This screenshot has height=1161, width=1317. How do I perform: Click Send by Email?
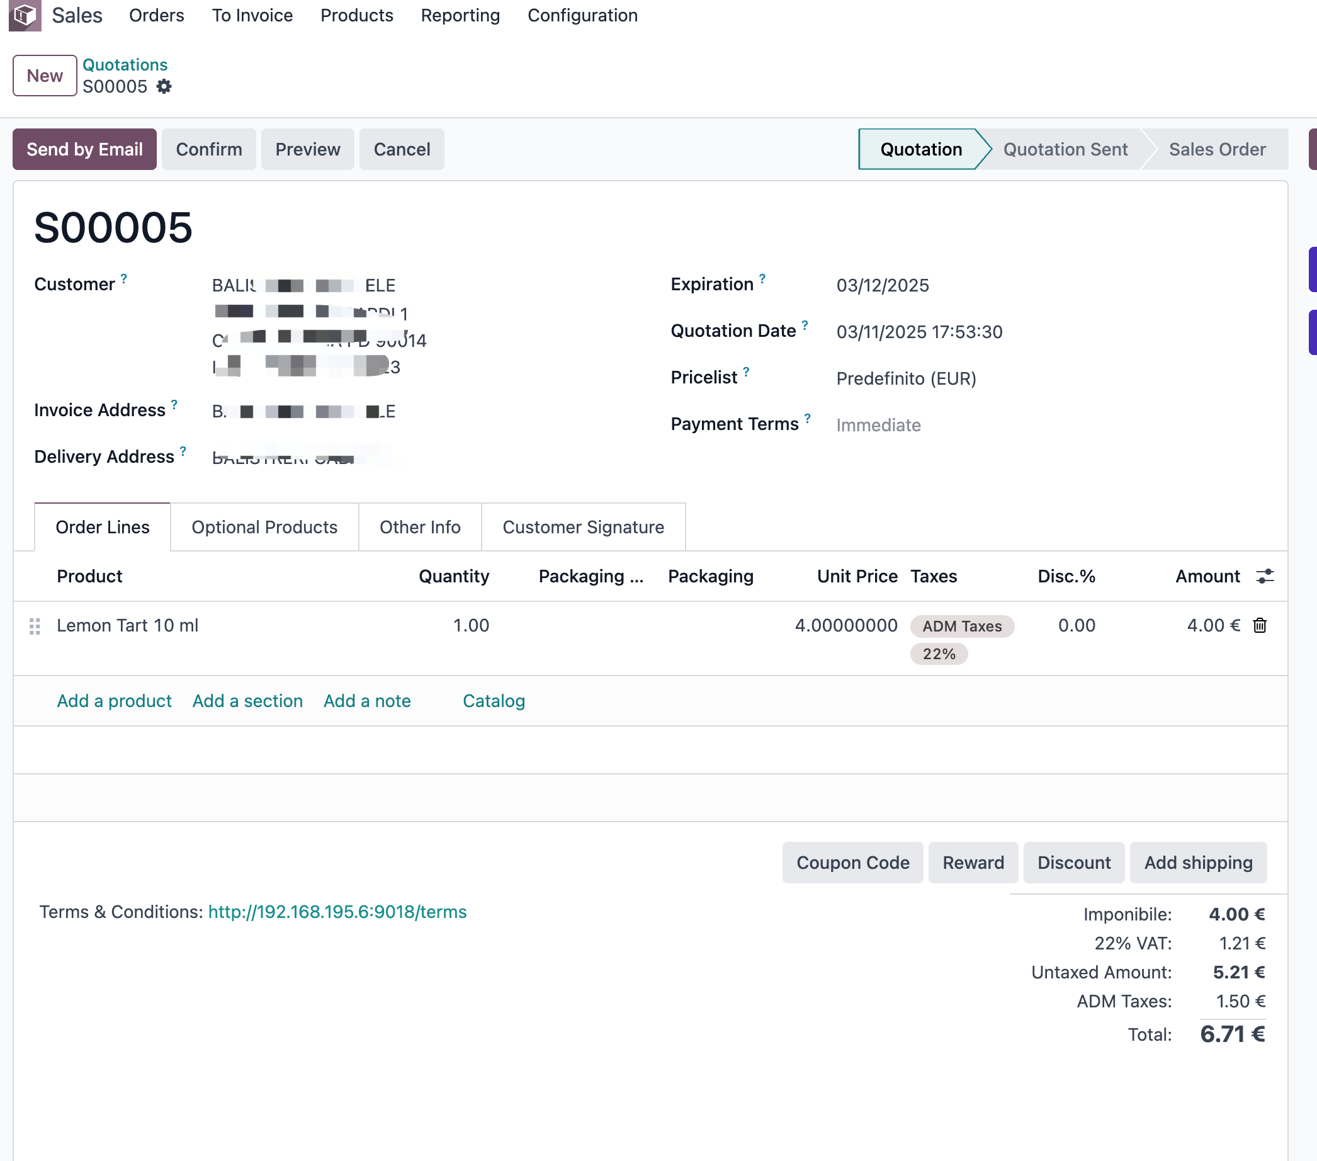(84, 149)
